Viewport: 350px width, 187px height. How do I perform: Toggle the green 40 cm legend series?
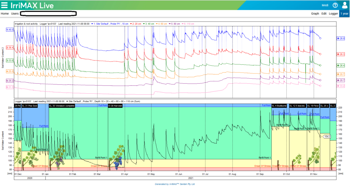pyautogui.click(x=148, y=24)
